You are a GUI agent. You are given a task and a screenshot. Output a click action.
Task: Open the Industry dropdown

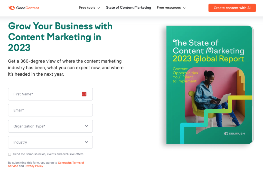pos(50,142)
